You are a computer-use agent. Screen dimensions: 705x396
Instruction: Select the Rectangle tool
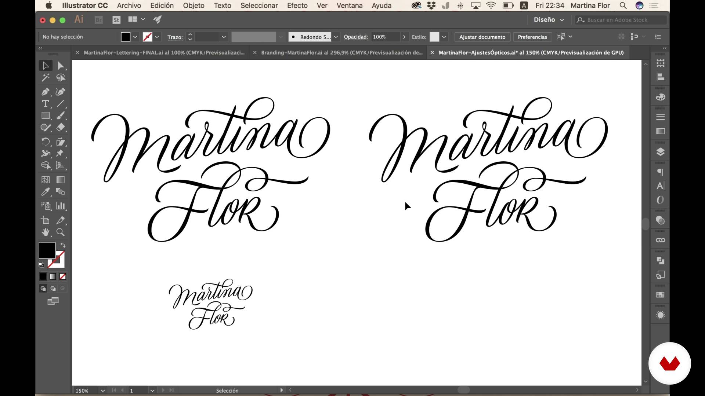46,115
